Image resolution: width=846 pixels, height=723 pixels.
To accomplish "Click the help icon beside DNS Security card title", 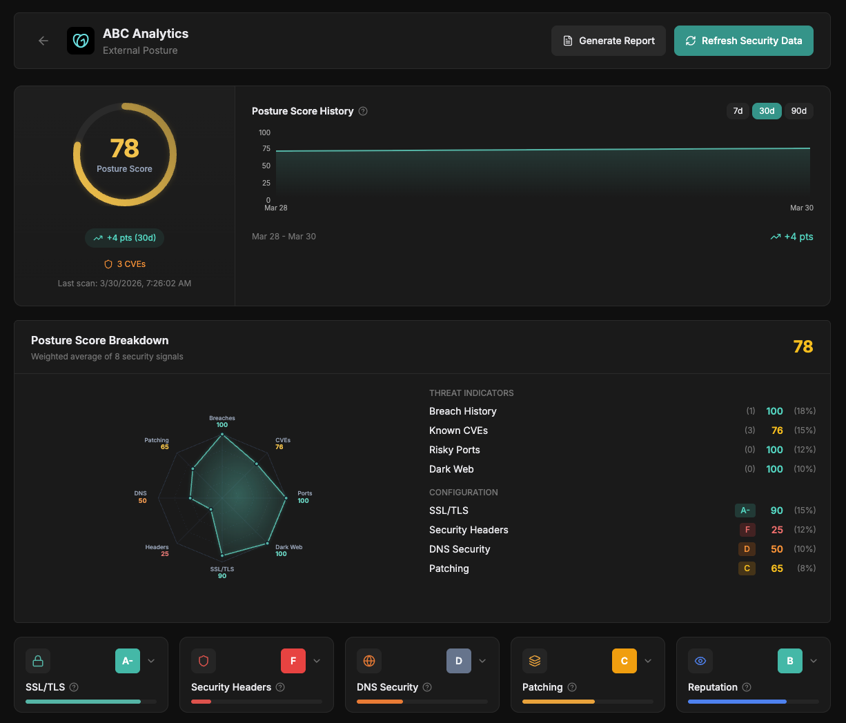I will tap(427, 687).
